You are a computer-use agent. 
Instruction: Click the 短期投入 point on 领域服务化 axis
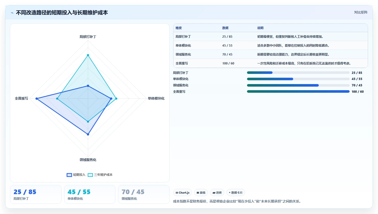click(88, 134)
